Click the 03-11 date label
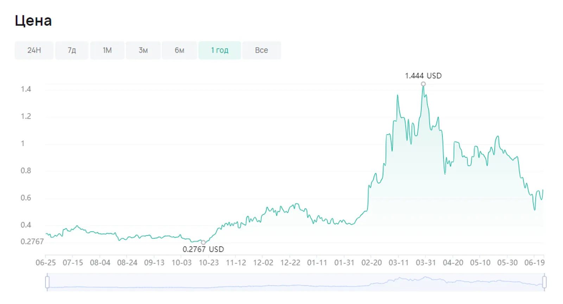Image resolution: width=563 pixels, height=304 pixels. point(399,263)
